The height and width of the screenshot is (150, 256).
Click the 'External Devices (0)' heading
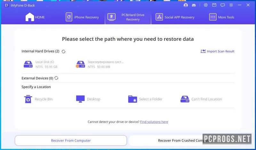tap(37, 78)
